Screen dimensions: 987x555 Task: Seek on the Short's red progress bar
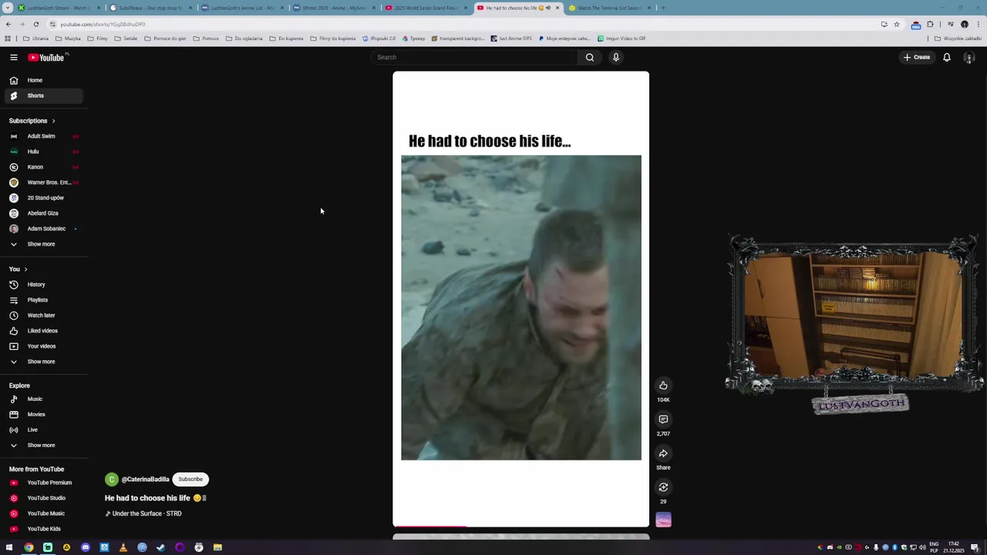pos(520,526)
